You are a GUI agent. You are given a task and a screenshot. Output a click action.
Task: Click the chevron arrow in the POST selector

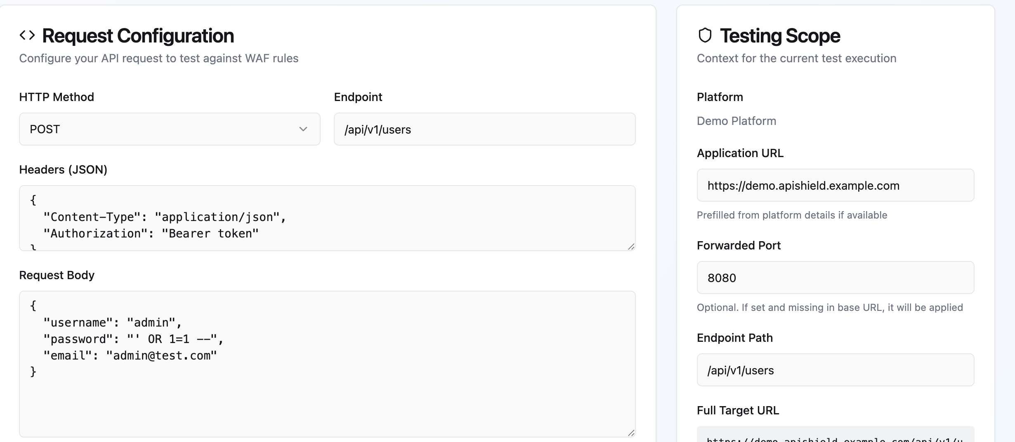tap(304, 129)
